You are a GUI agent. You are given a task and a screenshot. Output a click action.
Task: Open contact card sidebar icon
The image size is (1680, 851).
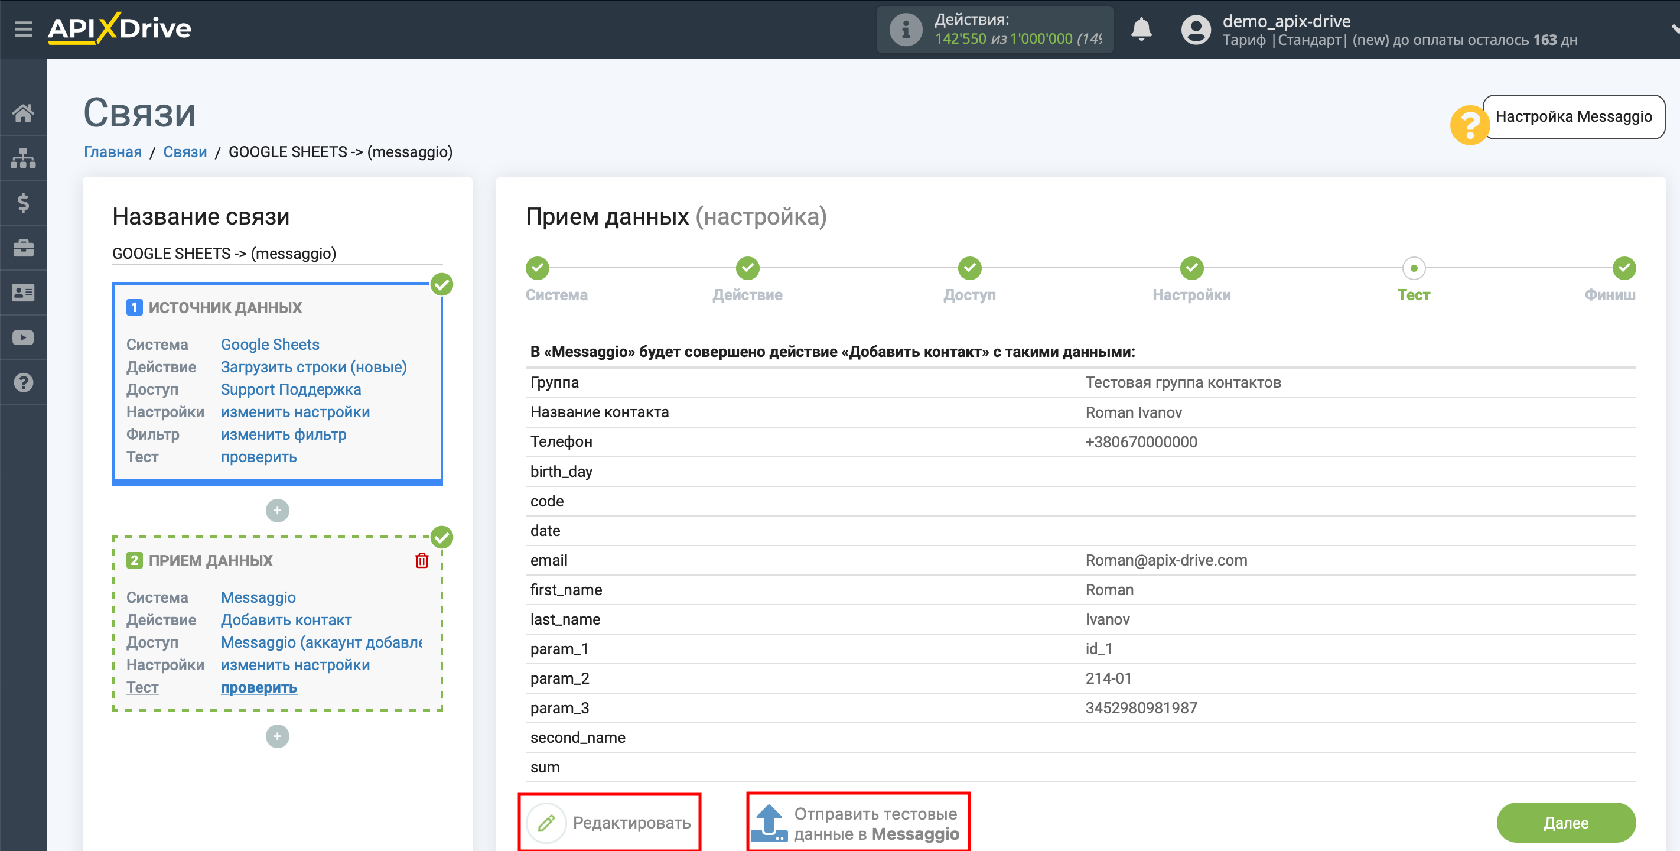point(24,293)
